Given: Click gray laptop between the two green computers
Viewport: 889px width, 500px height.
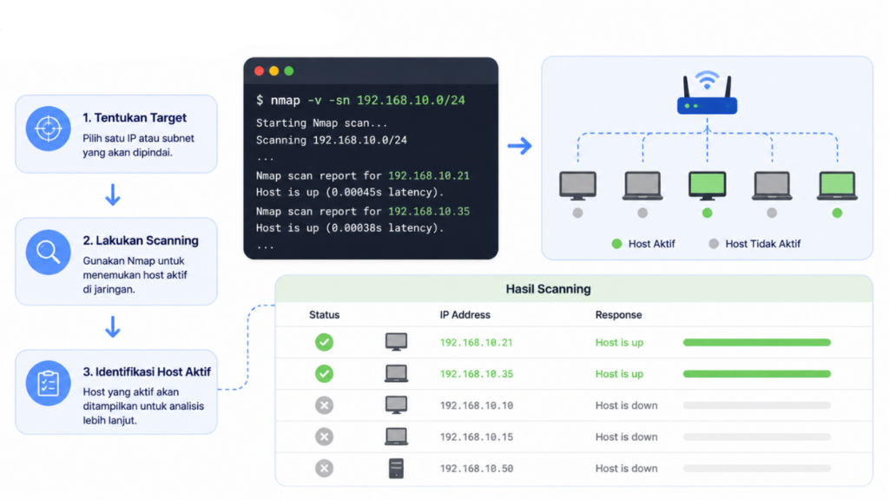Looking at the screenshot, I should [772, 186].
